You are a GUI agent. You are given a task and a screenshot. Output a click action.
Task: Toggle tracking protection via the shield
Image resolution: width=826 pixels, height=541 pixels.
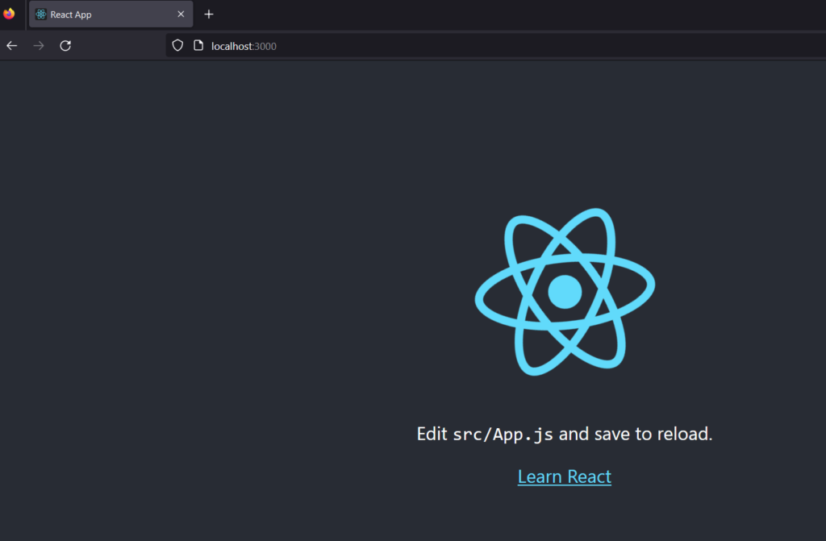177,45
